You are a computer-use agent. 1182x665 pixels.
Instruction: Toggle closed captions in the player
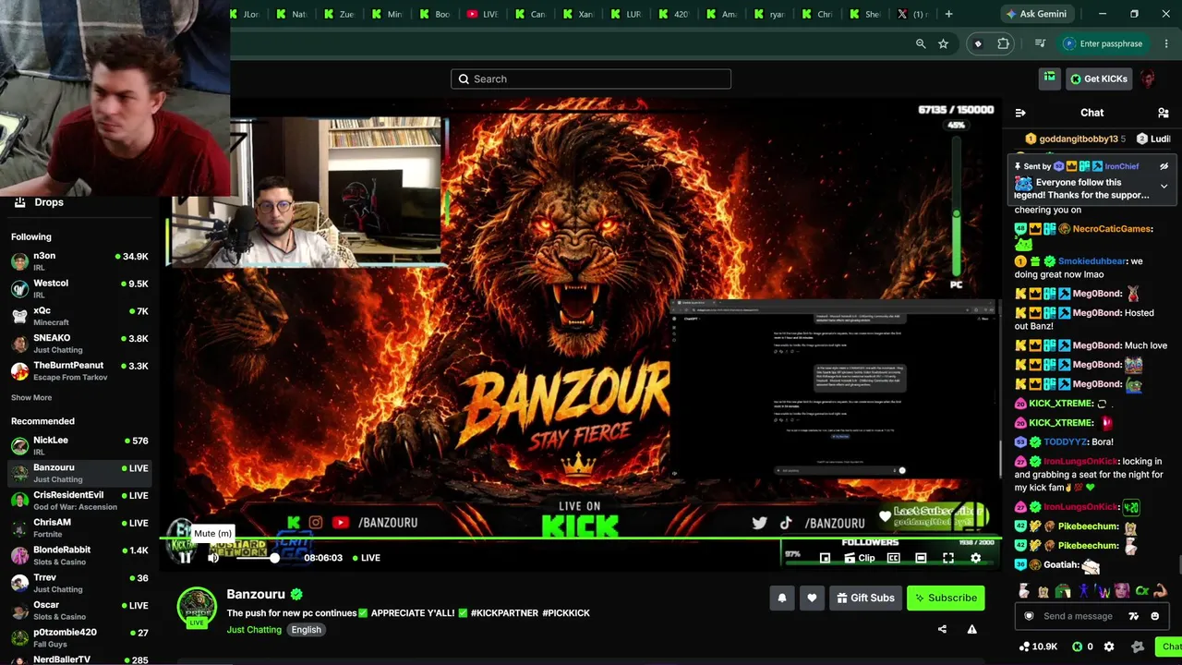893,558
